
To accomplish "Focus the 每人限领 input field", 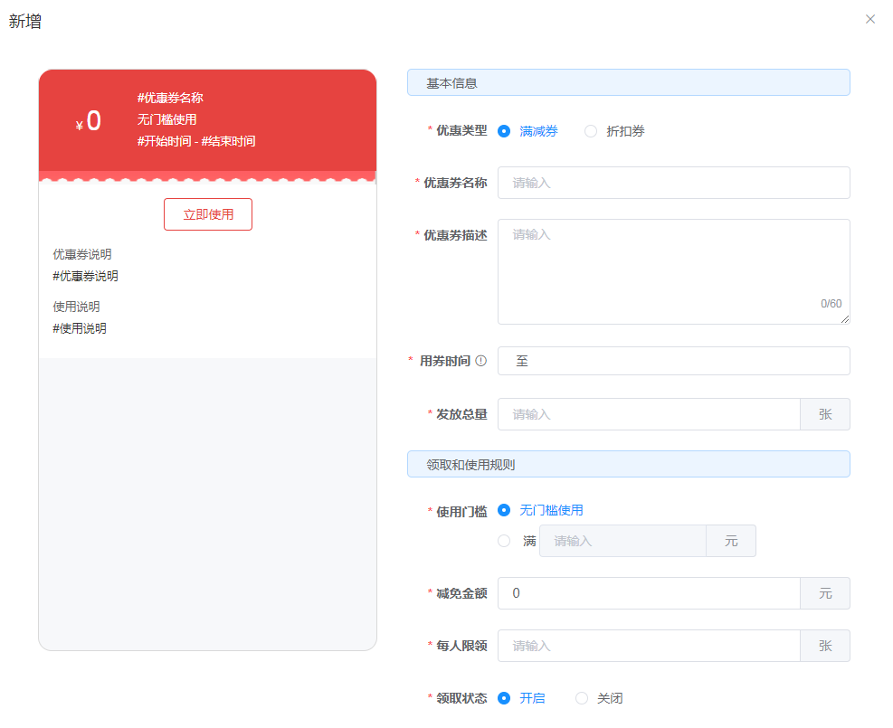I will (x=650, y=646).
